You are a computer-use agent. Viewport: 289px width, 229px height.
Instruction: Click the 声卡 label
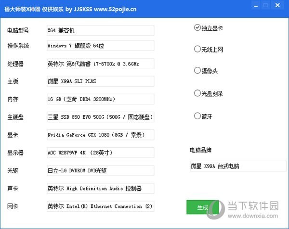point(13,188)
